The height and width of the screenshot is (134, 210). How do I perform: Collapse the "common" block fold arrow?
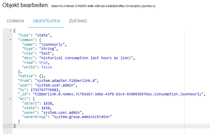tap(10, 40)
